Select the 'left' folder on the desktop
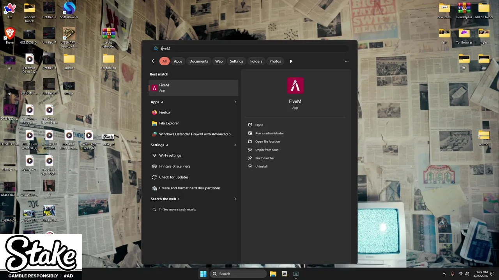 click(444, 36)
